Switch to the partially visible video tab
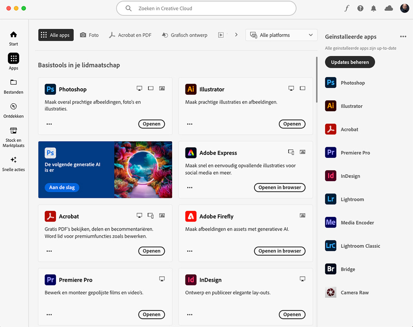Viewport: 413px width, 327px height. pos(222,35)
